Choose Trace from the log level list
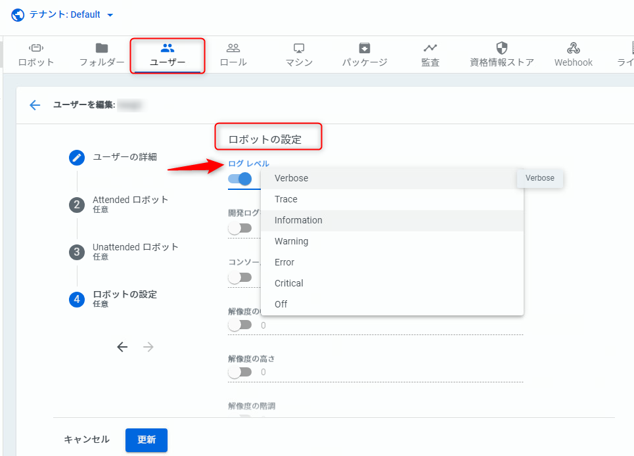 pos(392,199)
